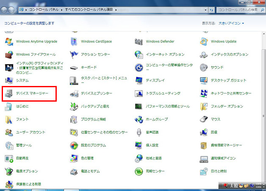Image resolution: width=266 pixels, height=191 pixels.
Task: Open 位置センサーとその他のセンサー
Action: (99, 132)
